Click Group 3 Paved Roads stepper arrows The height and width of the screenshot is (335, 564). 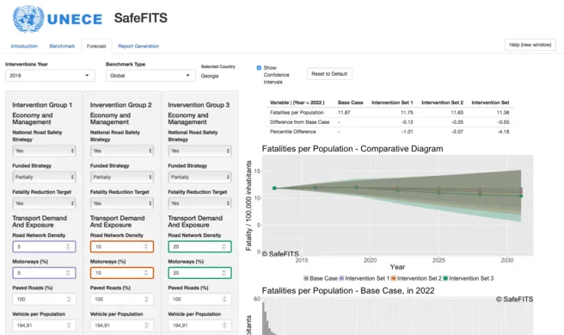coord(224,300)
